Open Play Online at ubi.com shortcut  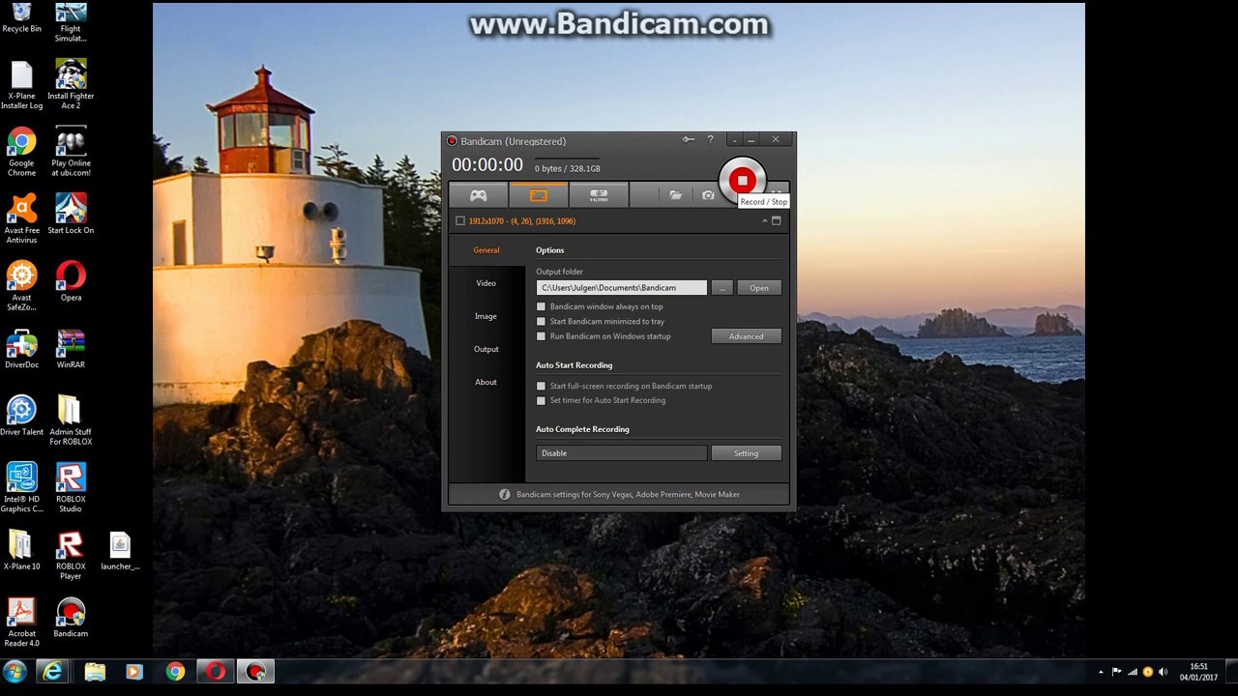(x=71, y=153)
